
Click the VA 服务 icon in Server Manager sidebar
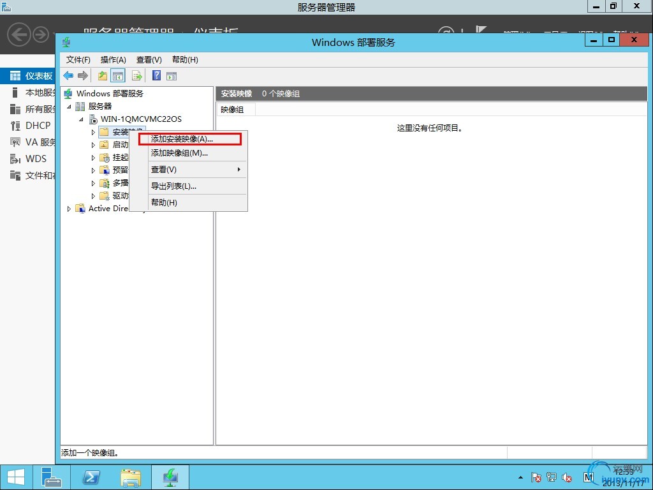pos(15,142)
